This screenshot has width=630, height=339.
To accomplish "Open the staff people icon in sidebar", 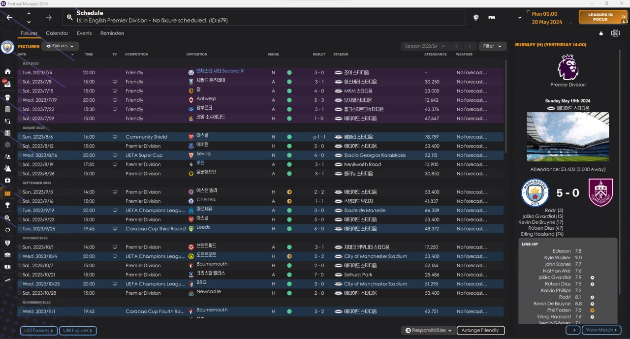I will pos(7,157).
